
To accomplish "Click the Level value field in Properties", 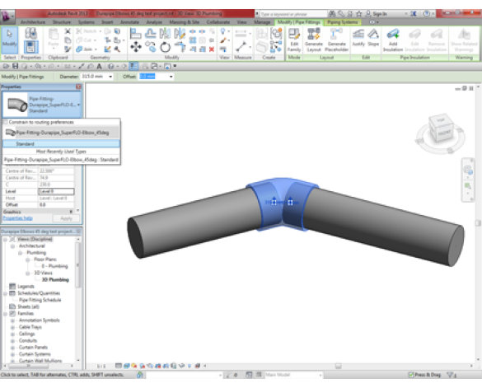I will (56, 191).
